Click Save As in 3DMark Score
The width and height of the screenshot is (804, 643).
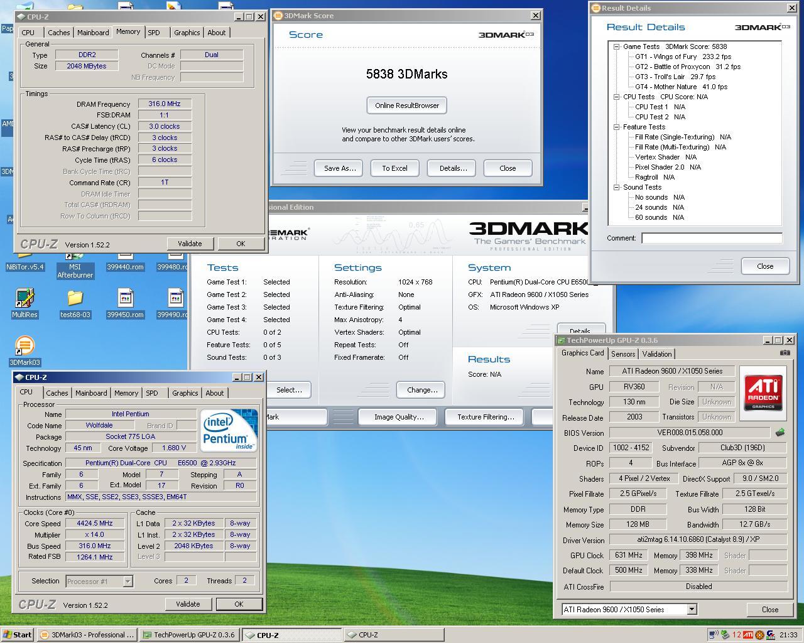click(x=340, y=168)
